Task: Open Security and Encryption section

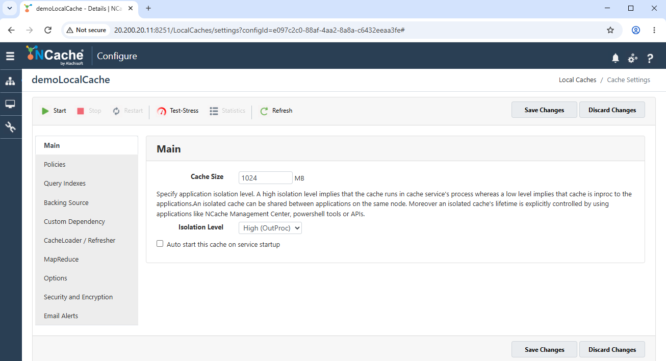Action: click(x=87, y=297)
